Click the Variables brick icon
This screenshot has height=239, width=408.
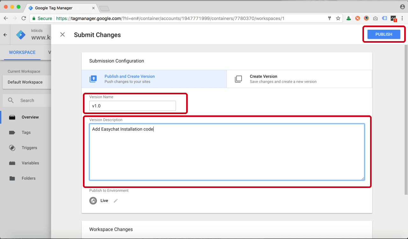pyautogui.click(x=12, y=163)
